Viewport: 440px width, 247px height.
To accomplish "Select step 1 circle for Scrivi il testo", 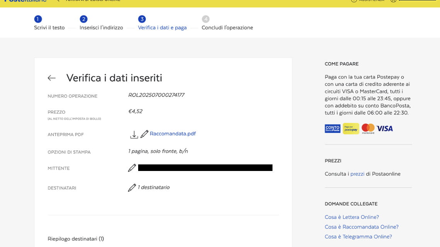I will click(x=38, y=19).
